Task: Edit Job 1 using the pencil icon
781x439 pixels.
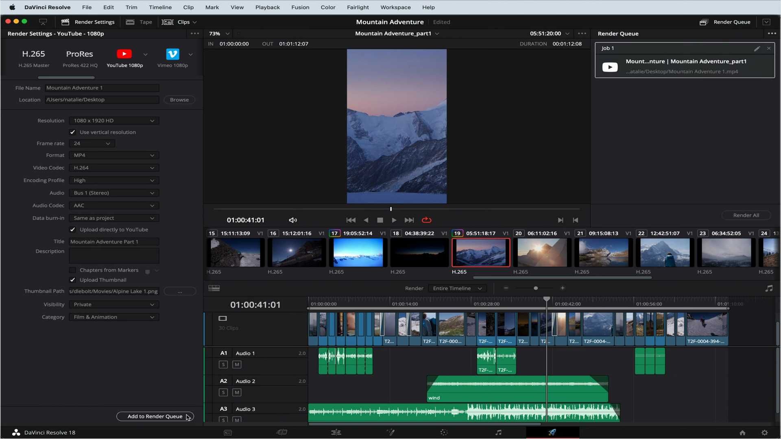Action: (x=757, y=48)
